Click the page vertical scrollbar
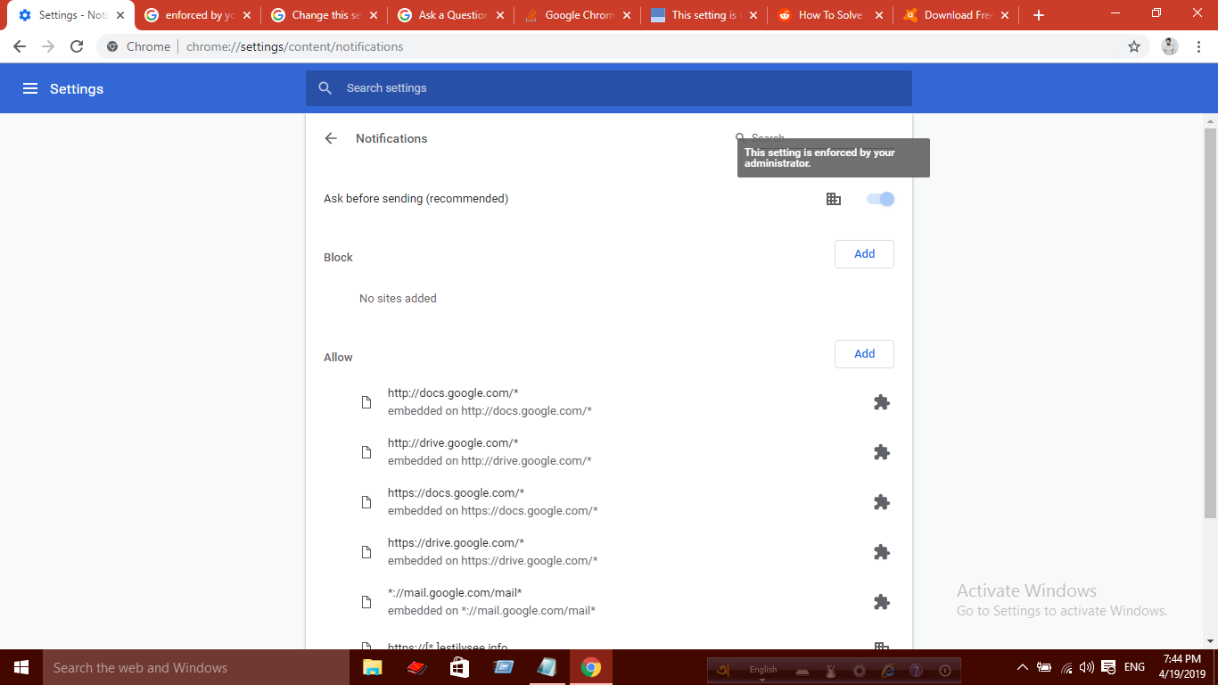This screenshot has height=685, width=1218. tap(1210, 321)
